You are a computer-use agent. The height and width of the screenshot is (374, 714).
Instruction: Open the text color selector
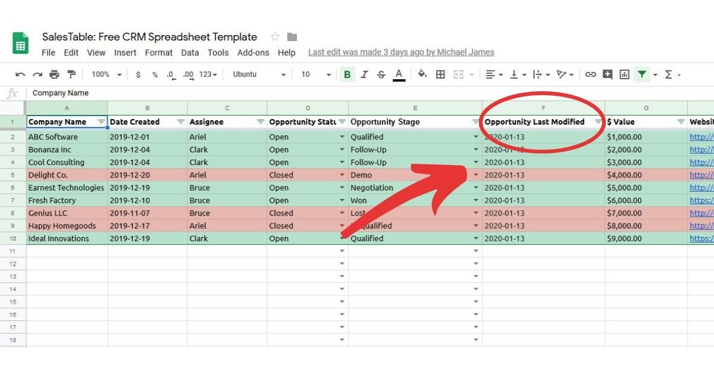[398, 74]
